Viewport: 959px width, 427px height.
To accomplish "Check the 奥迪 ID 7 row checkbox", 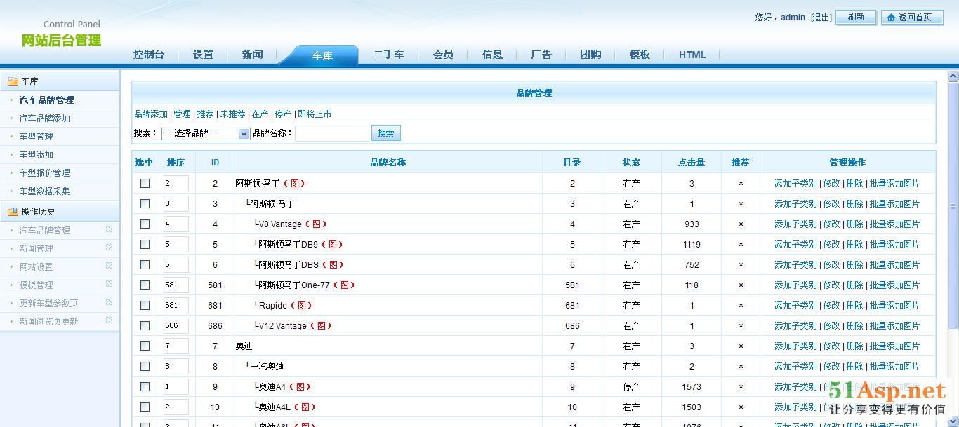I will point(145,346).
